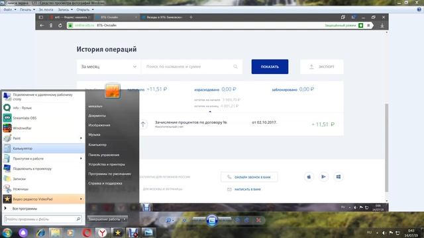Switch to the Вклады в ВТБ browser tab
This screenshot has height=238, width=424.
(162, 17)
